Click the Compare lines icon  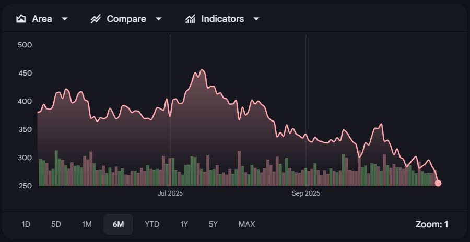click(x=96, y=19)
